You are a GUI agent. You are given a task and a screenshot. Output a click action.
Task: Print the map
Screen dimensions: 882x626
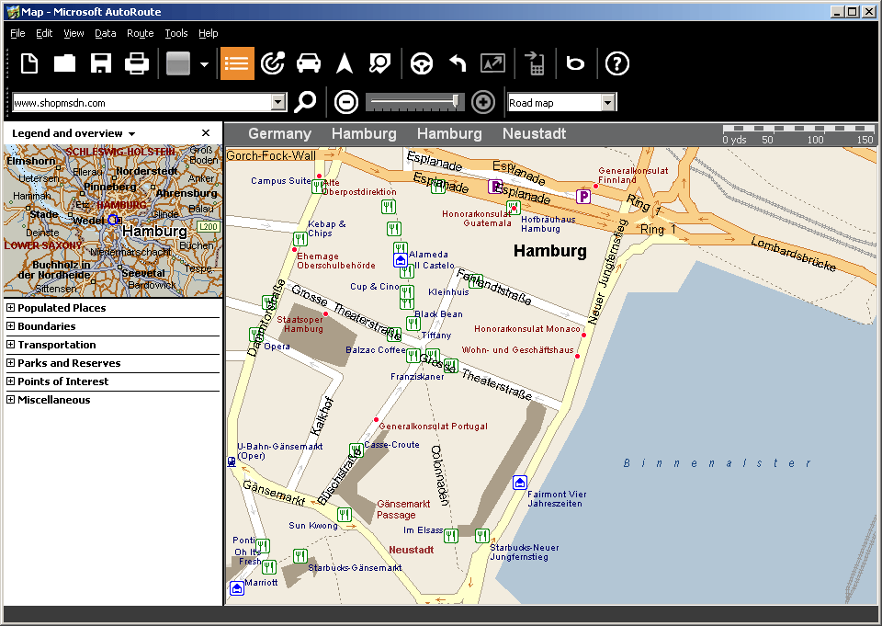[137, 63]
